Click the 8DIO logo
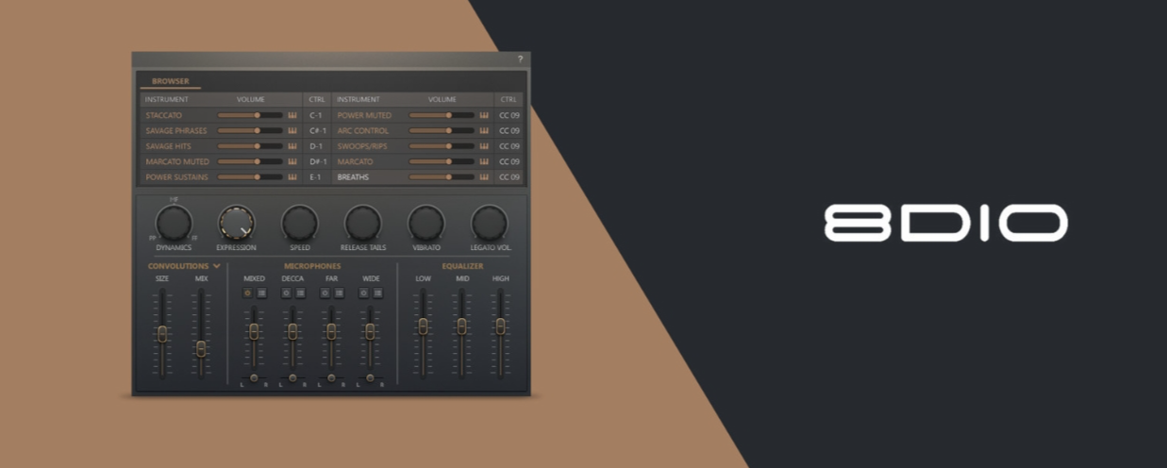This screenshot has width=1167, height=468. click(x=945, y=224)
